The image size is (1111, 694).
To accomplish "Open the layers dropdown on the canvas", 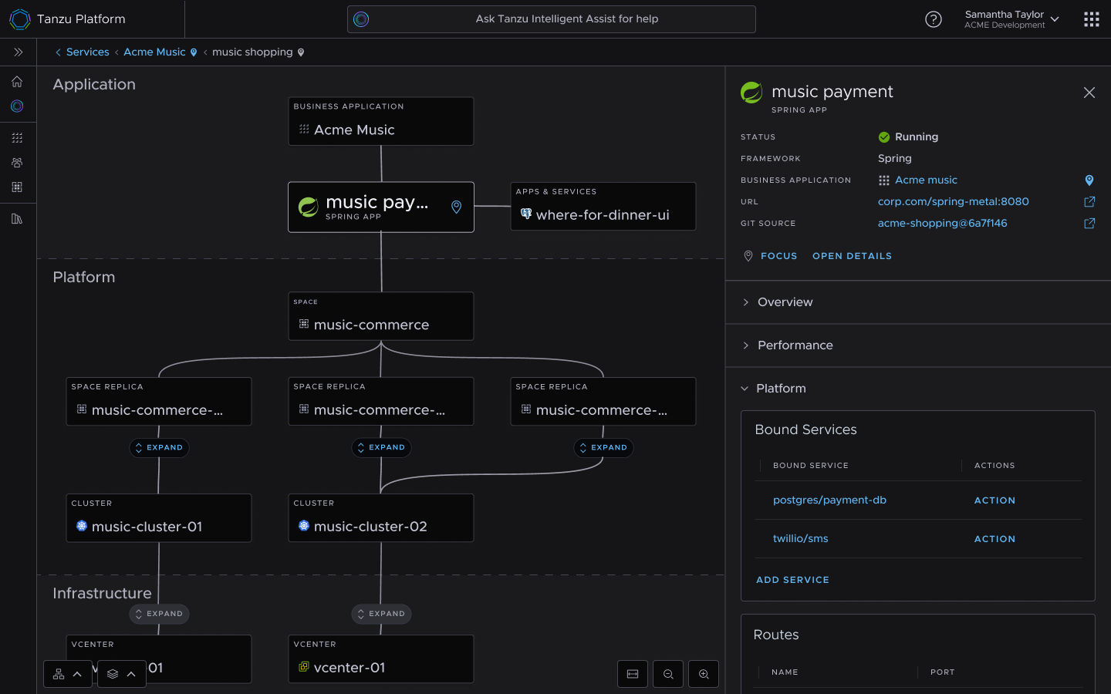I will coord(122,674).
